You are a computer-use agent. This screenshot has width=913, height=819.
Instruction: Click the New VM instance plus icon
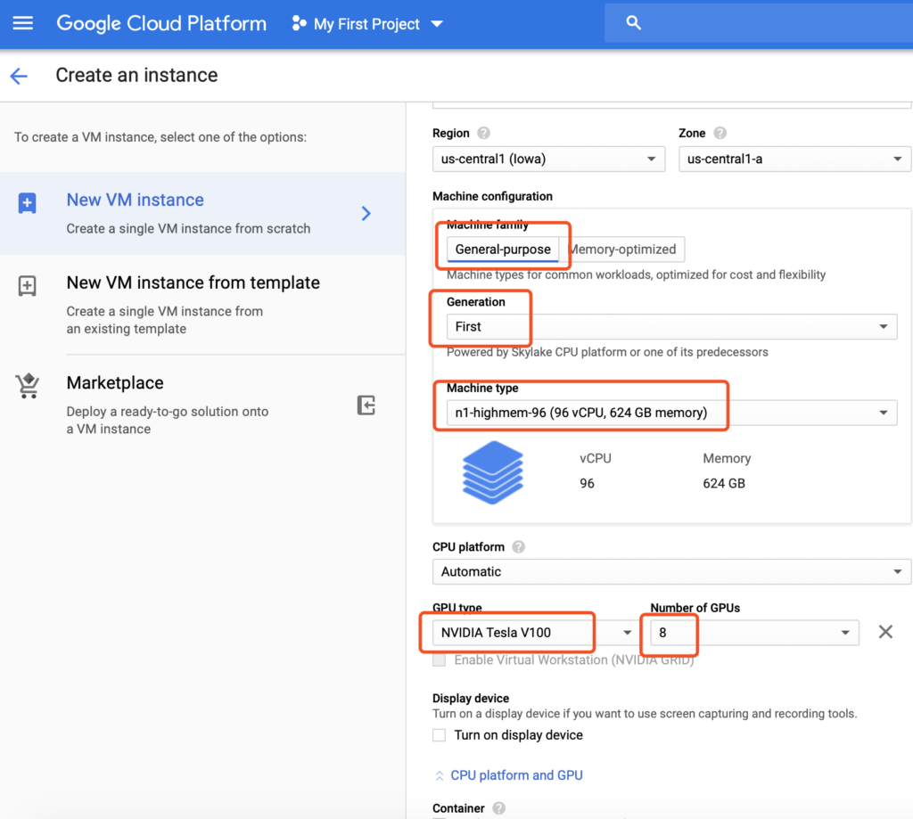[28, 203]
